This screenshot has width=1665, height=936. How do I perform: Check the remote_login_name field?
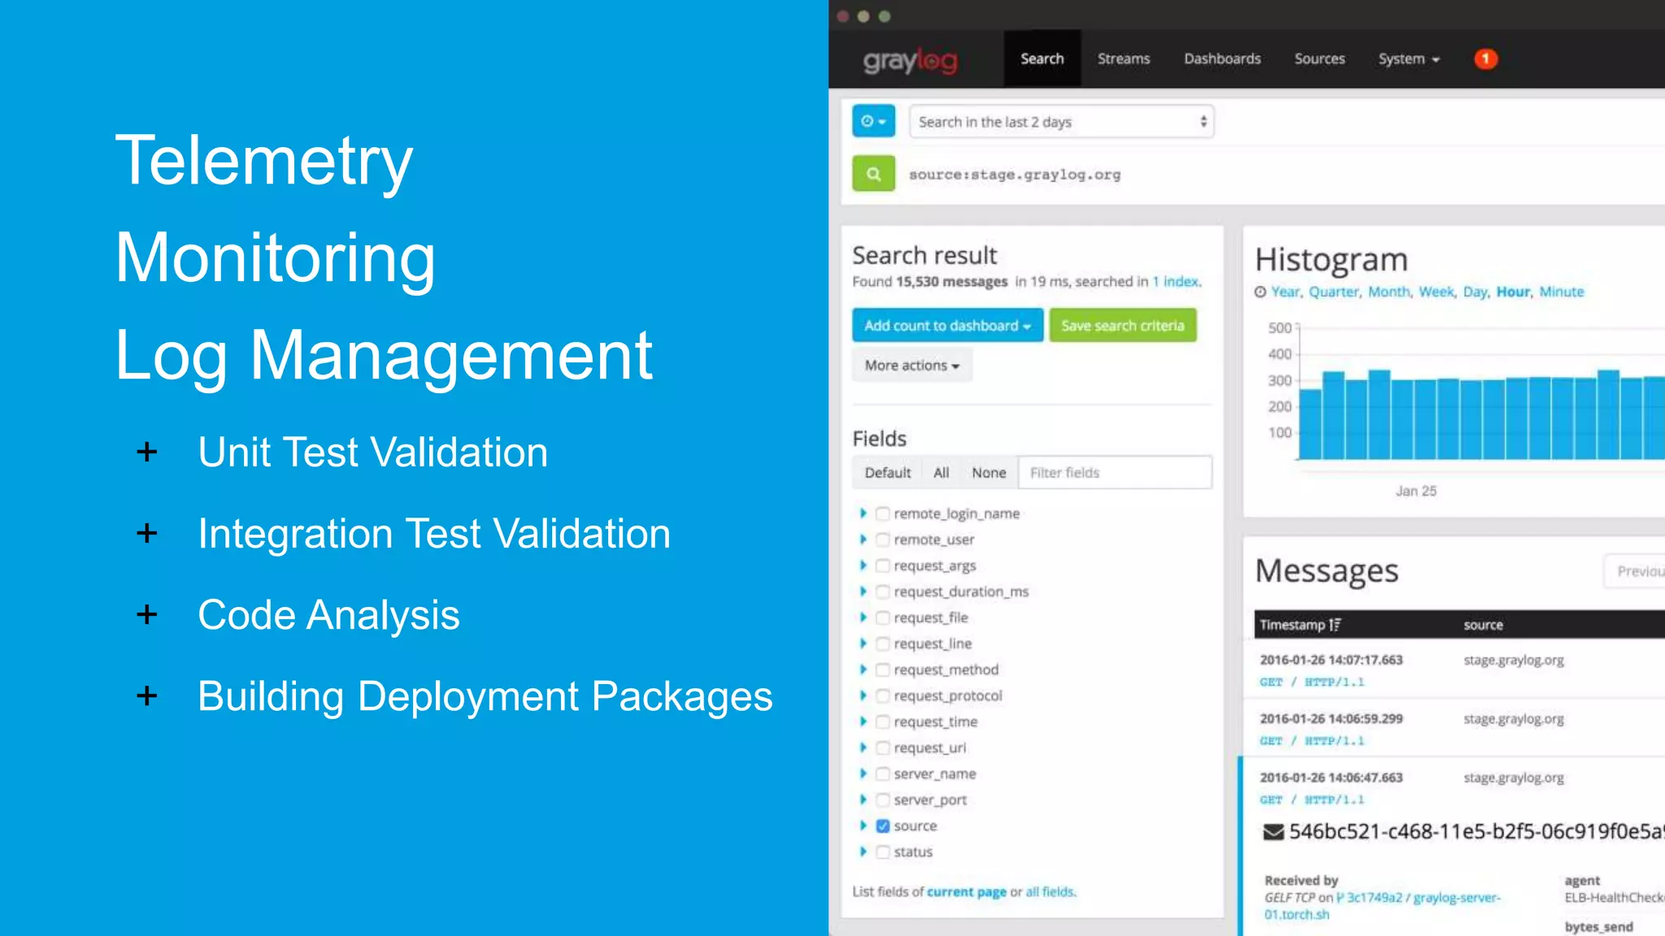[882, 513]
